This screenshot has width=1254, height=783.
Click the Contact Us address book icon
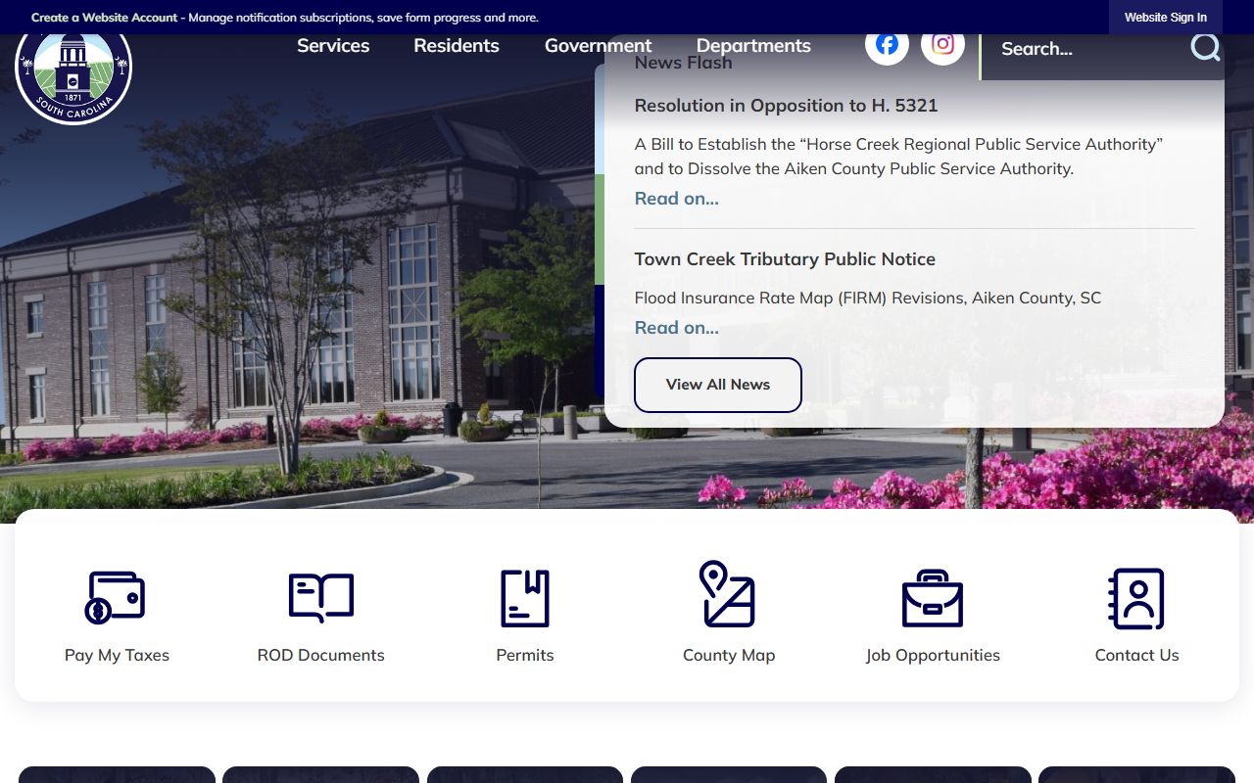pos(1136,598)
